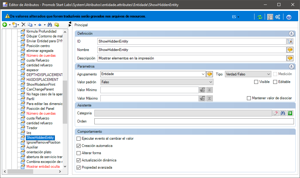This screenshot has height=178, width=300.
Task: Select Posición del Panel attribute
Action: tap(40, 109)
